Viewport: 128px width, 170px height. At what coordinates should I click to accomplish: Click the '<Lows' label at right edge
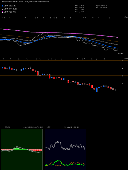[126, 58]
